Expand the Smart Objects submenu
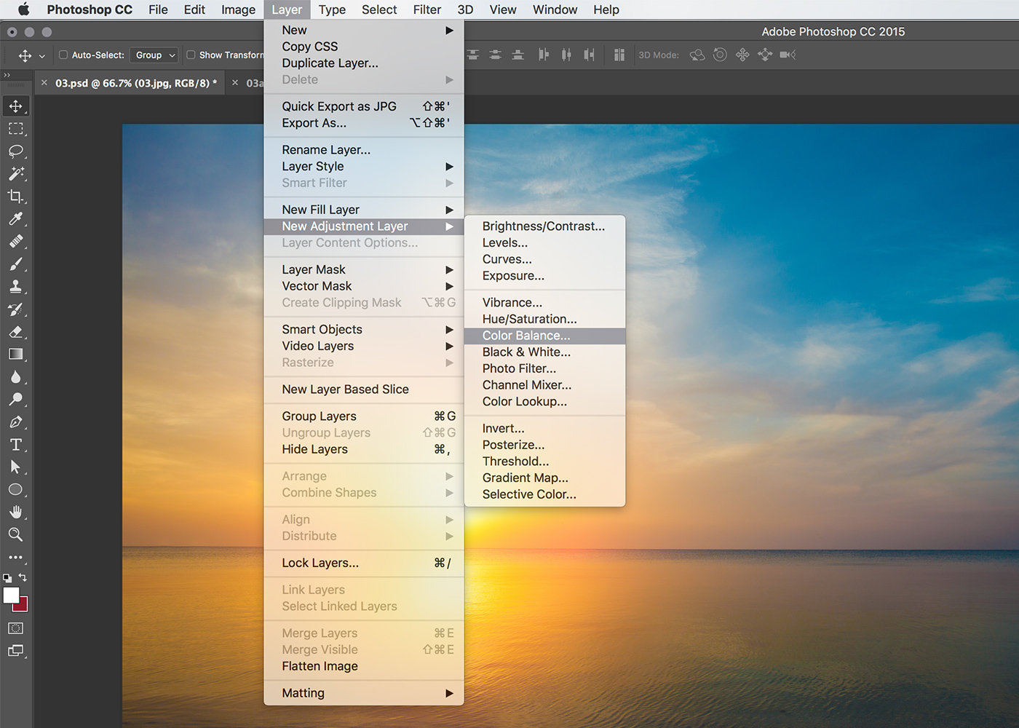Image resolution: width=1019 pixels, height=728 pixels. pyautogui.click(x=364, y=329)
